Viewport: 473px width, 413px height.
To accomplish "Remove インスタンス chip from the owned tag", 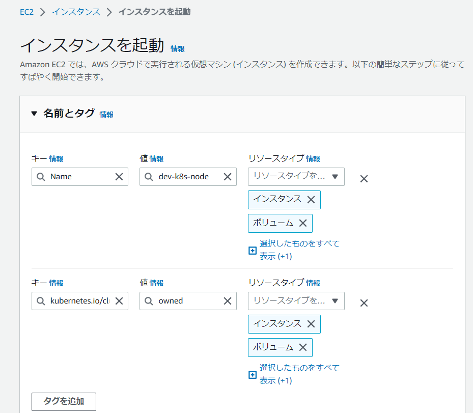I will tap(311, 324).
